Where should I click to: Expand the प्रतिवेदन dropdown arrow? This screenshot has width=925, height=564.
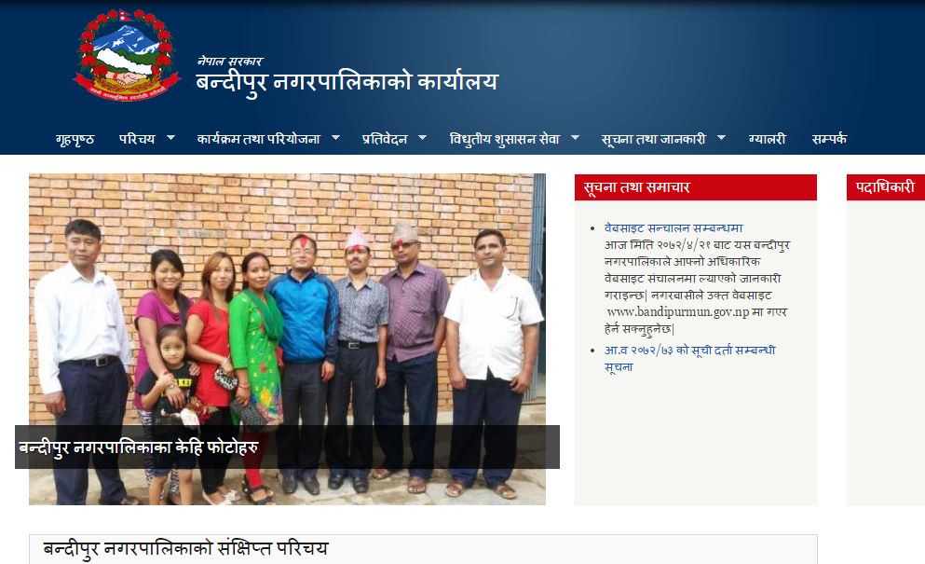tap(422, 138)
